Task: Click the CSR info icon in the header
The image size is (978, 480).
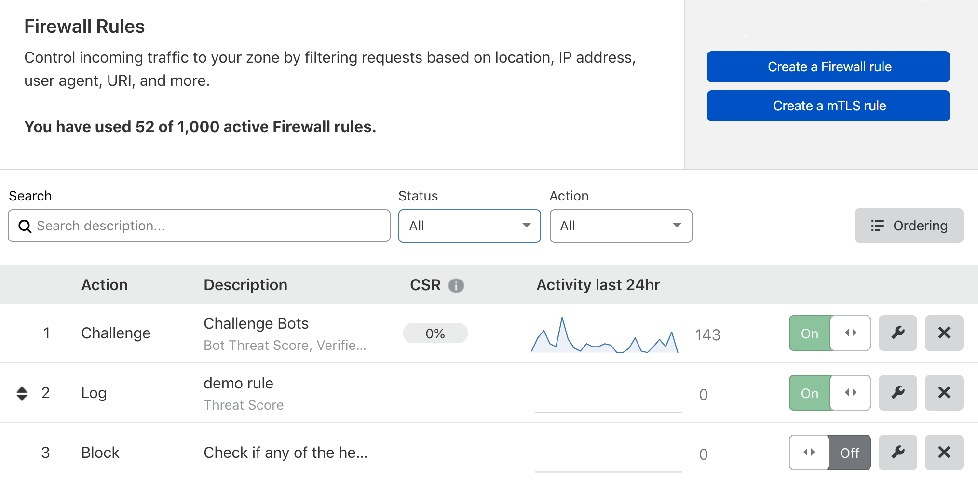Action: pos(457,285)
